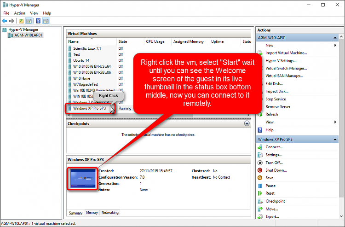
Task: Collapse the Checkpoints pane
Action: 247,123
